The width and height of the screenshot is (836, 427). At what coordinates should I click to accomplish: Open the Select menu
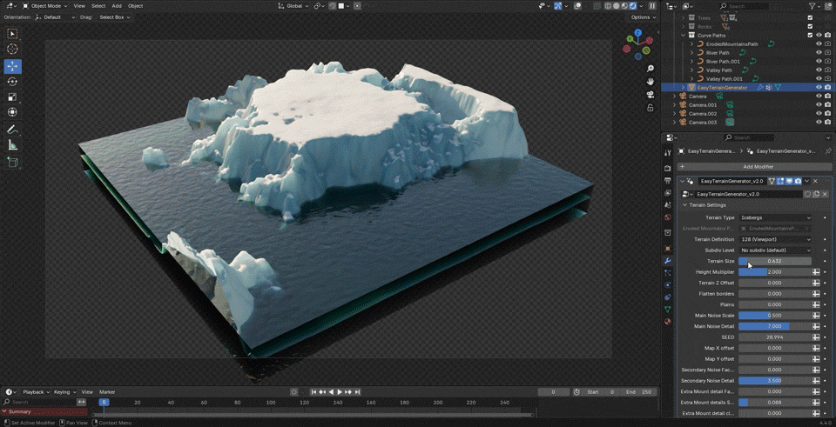click(98, 6)
